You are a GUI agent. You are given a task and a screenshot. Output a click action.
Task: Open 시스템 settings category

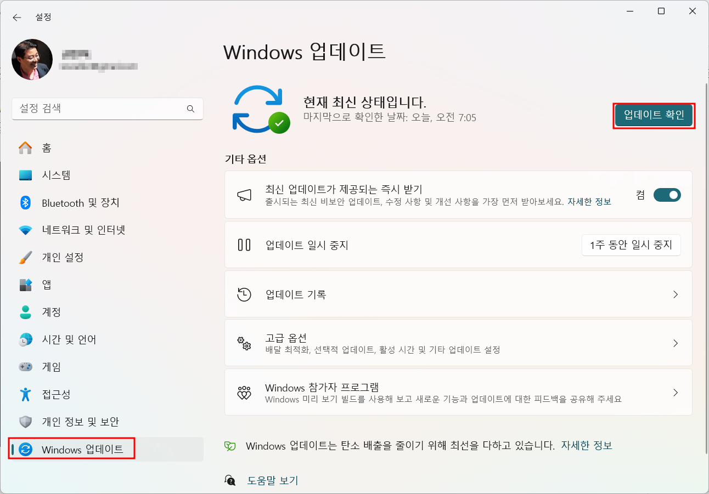point(108,175)
